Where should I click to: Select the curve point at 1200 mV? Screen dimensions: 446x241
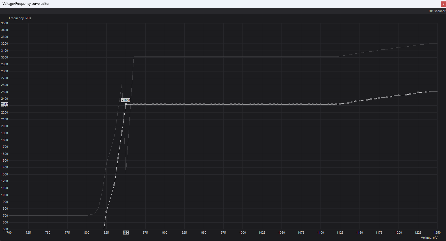(399, 95)
